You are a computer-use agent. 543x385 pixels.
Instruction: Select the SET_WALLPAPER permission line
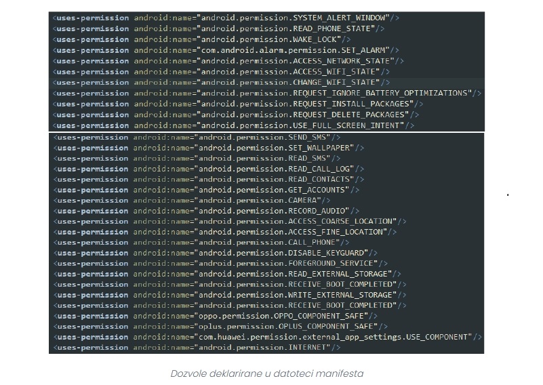[x=209, y=148]
